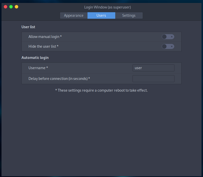Click the round knob of user list switch
This screenshot has height=177, width=203.
pyautogui.click(x=164, y=46)
